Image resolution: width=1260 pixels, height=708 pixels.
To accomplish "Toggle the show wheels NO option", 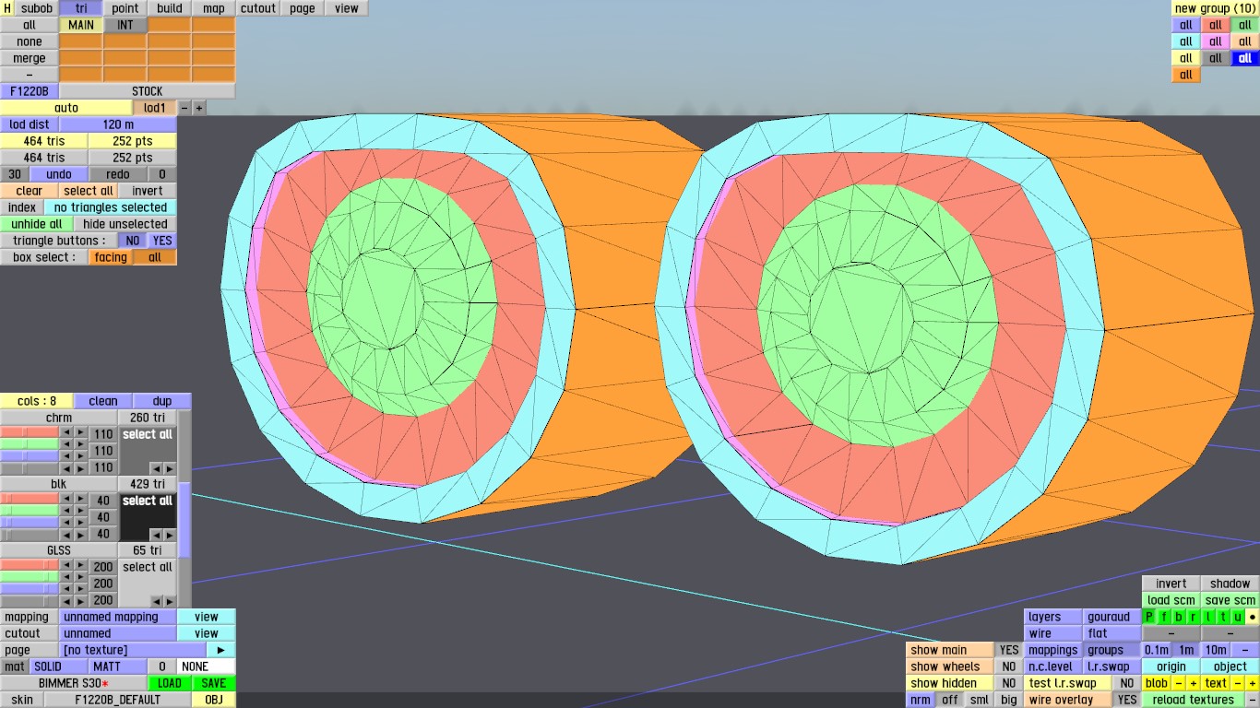I will click(1009, 667).
